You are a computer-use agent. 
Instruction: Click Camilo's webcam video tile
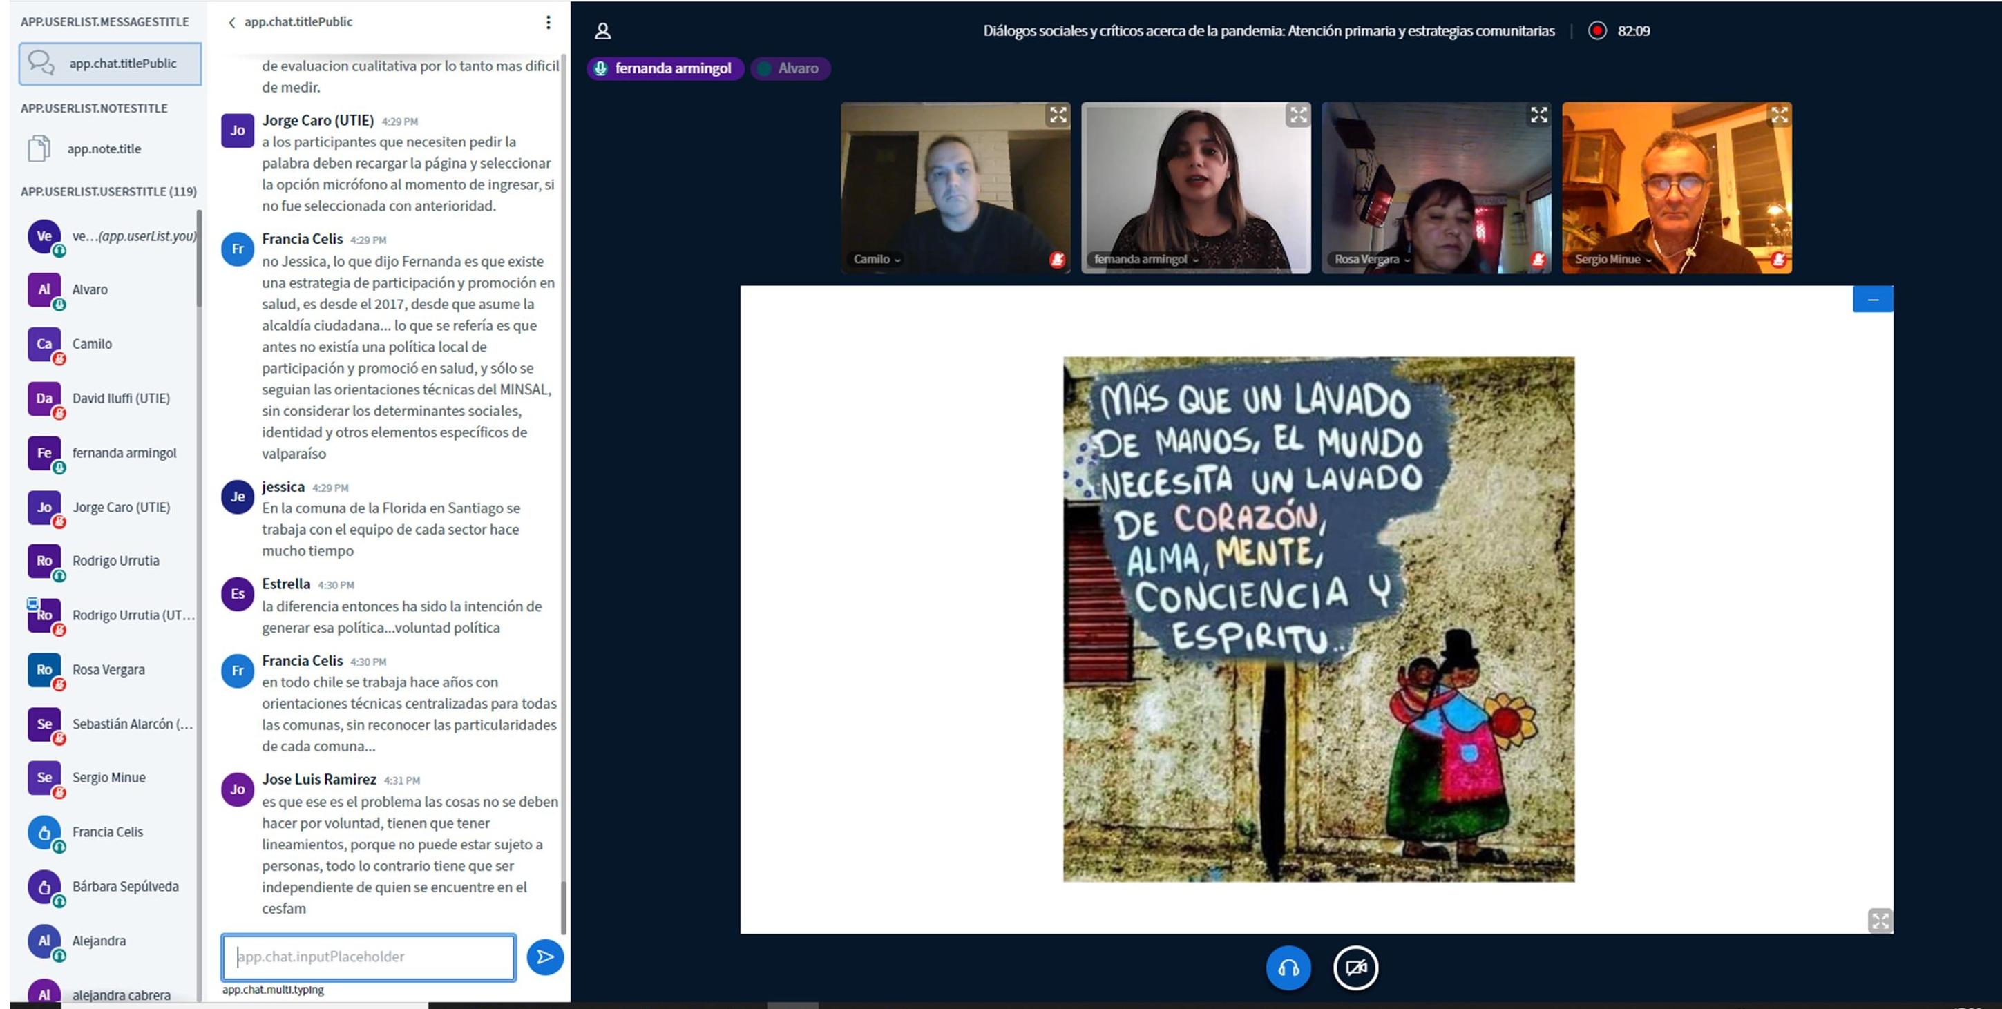(x=955, y=188)
